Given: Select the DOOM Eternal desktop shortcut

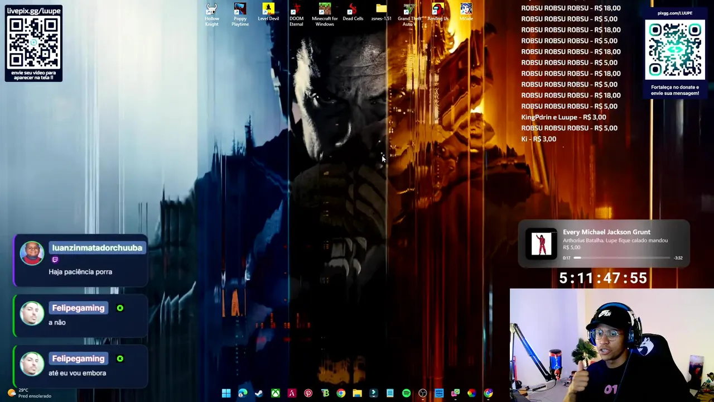Looking at the screenshot, I should (296, 14).
